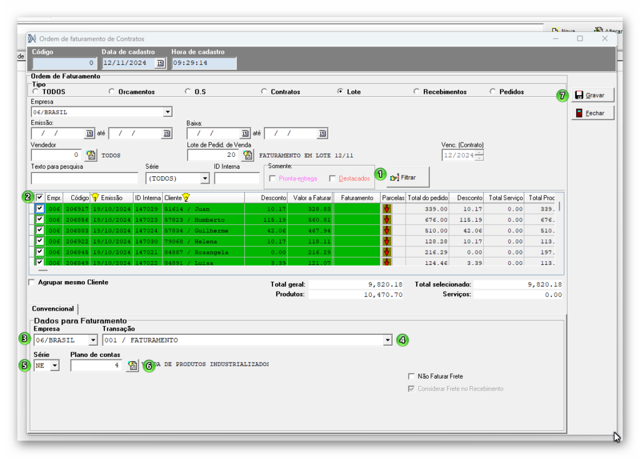640x458 pixels.
Task: Click red Parcelas arrow in Juan row
Action: tap(387, 209)
